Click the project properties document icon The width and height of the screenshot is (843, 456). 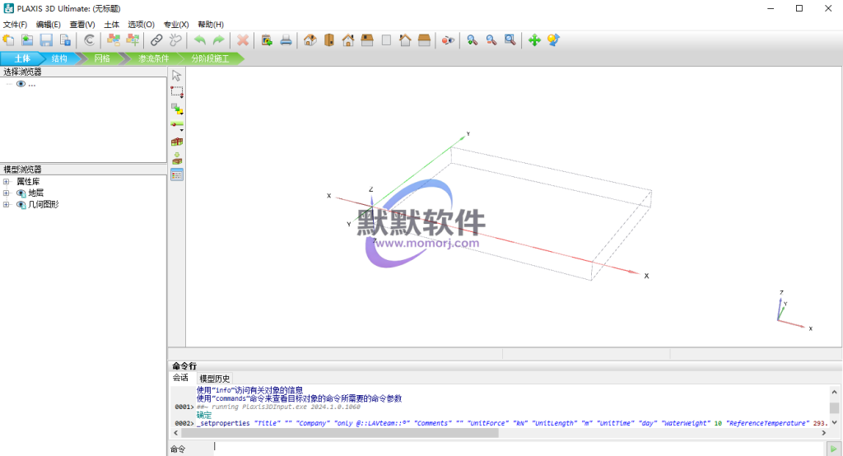[65, 40]
